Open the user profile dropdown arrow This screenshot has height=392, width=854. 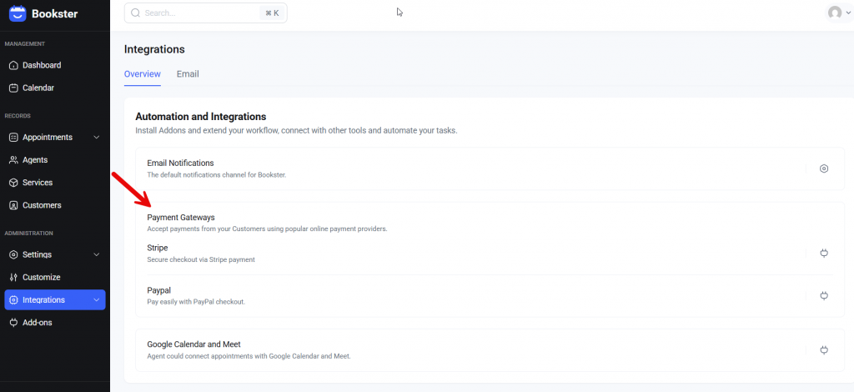tap(848, 13)
